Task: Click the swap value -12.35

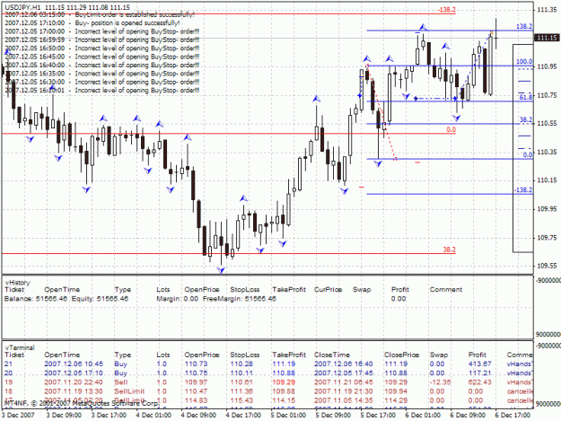Action: 440,382
